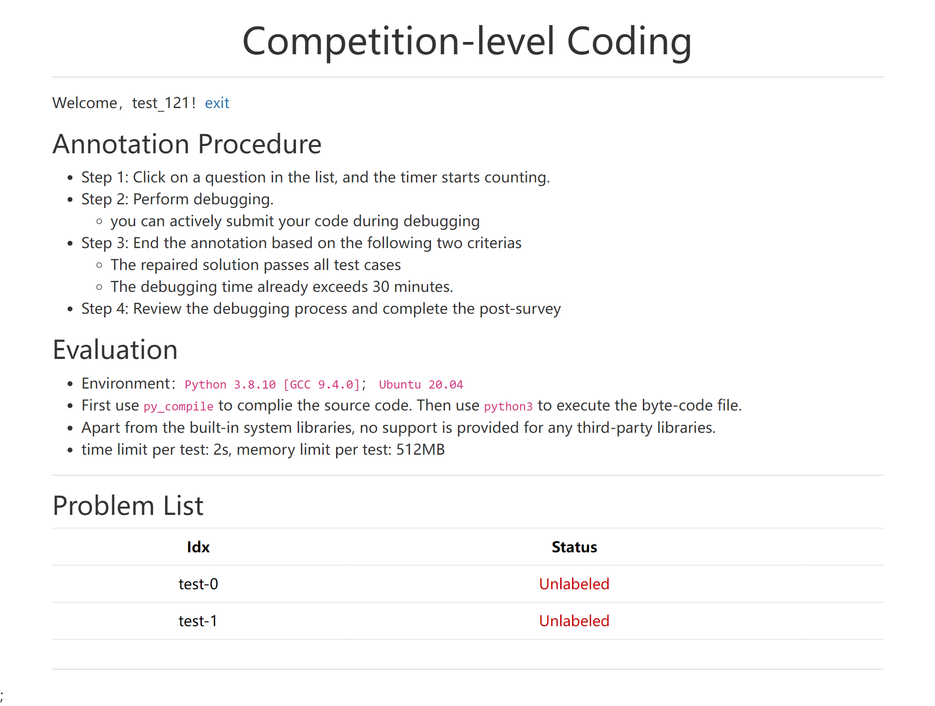The height and width of the screenshot is (706, 935).
Task: Open the test-1 problem
Action: [198, 621]
